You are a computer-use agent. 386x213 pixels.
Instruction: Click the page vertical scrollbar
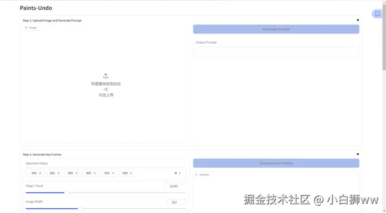[384, 37]
